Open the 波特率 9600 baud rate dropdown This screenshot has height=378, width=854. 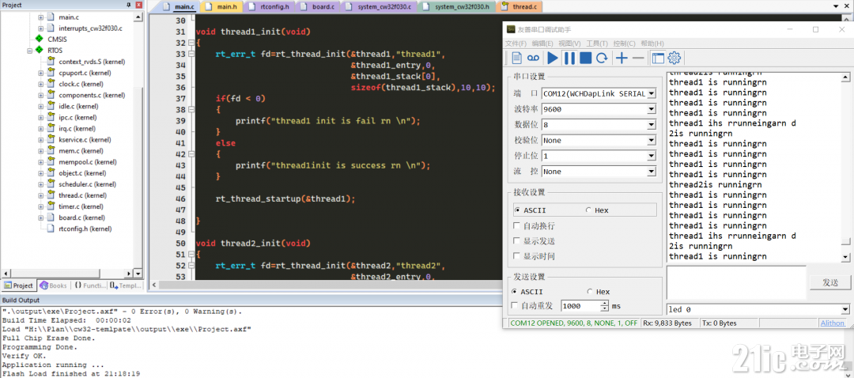651,109
